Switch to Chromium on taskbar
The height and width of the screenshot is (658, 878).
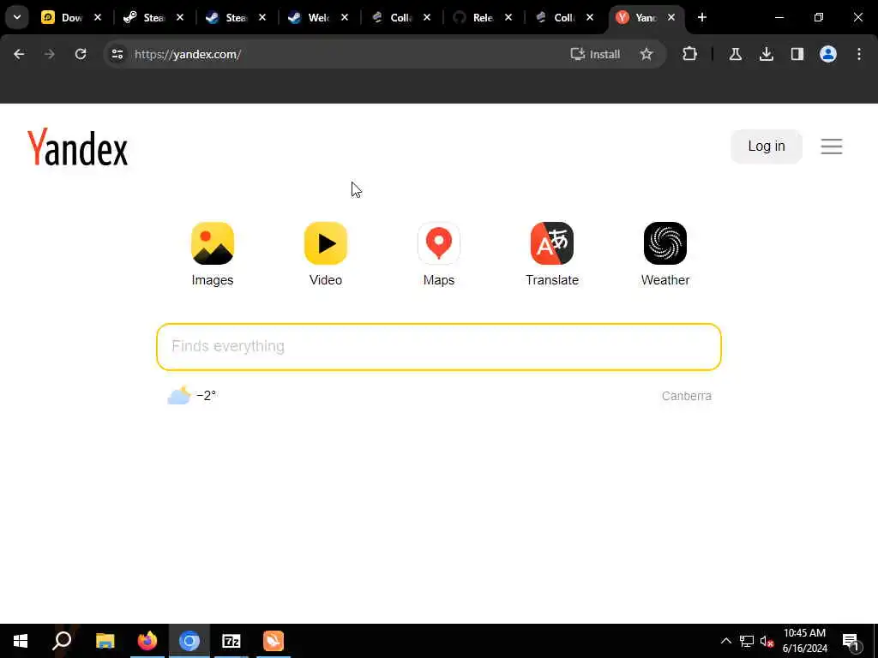[x=189, y=641]
